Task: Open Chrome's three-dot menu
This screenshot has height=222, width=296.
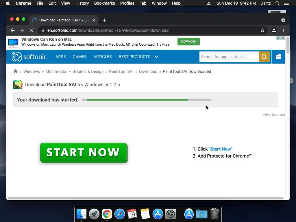Action: pos(283,30)
